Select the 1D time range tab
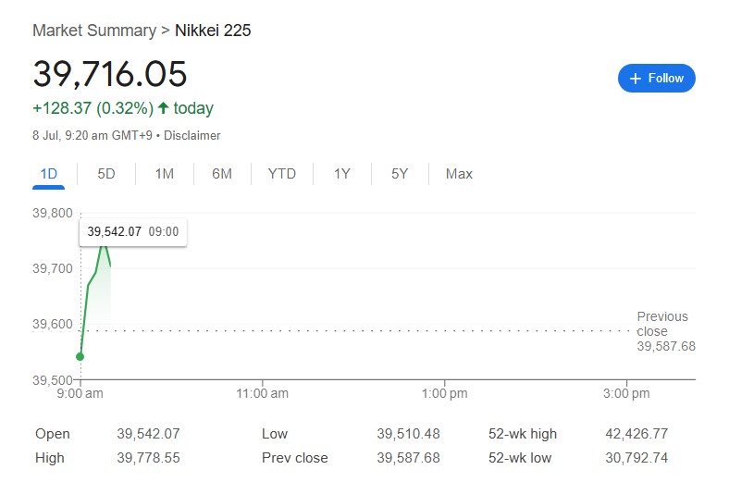The width and height of the screenshot is (729, 482). pyautogui.click(x=48, y=174)
